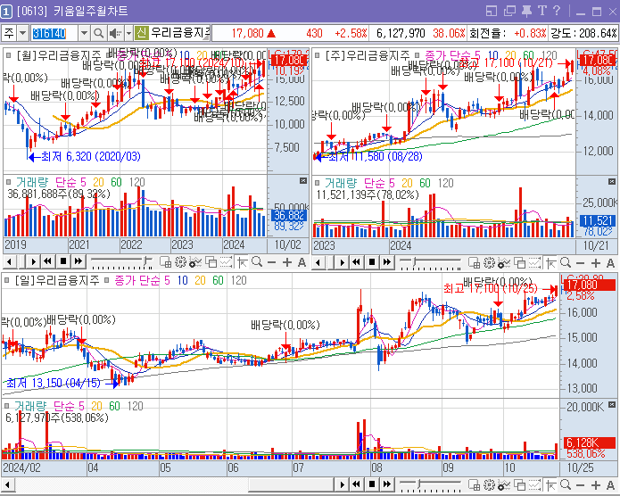Click daily chart minus zoom-out icon
Screen dimensions: 620x496
click(x=580, y=484)
